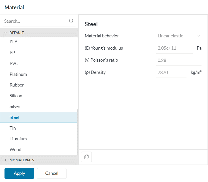Pick Wood from the material list
Viewport: 208px width, 182px height.
tap(15, 150)
